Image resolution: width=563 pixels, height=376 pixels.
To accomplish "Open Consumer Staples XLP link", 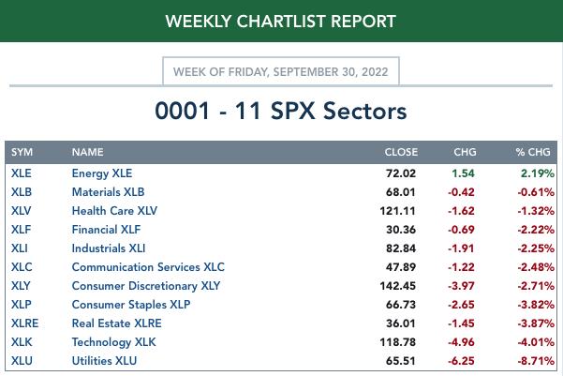I will pos(131,304).
